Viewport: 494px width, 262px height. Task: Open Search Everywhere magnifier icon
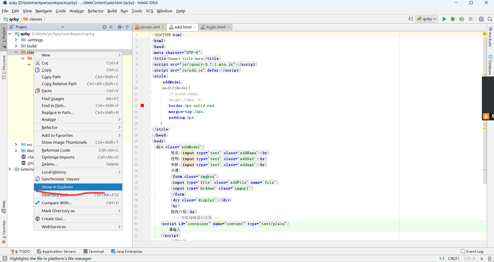[490, 19]
